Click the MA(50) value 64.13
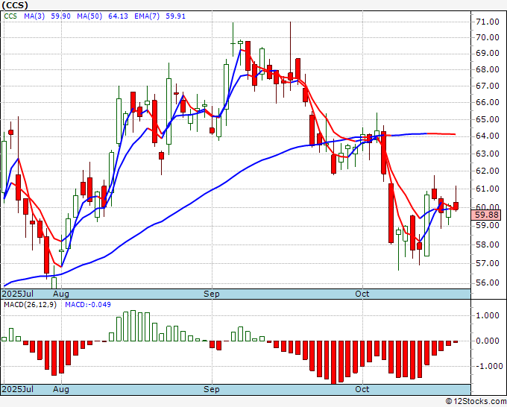This screenshot has width=507, height=407. pyautogui.click(x=118, y=16)
